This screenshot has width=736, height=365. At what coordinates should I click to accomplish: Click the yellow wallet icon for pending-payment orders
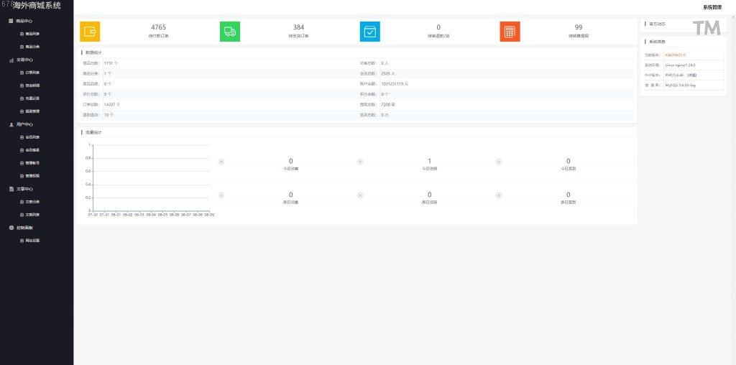(x=90, y=32)
